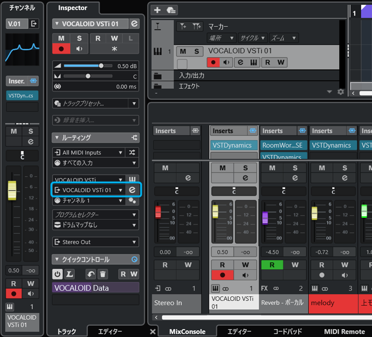This screenshot has height=337, width=372.
Task: Open ドラムマップなし dropdown
Action: pos(96,225)
